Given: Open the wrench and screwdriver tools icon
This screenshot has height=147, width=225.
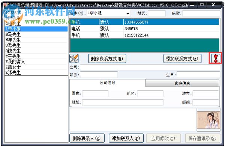Looking at the screenshot, I should click(74, 58).
